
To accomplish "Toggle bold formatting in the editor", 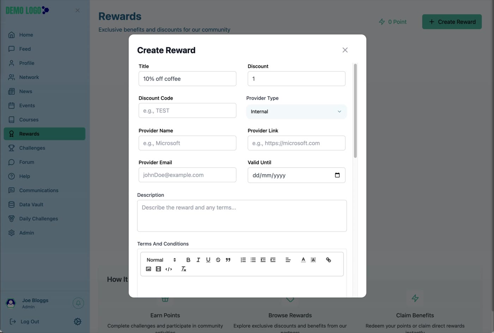I will pos(188,260).
